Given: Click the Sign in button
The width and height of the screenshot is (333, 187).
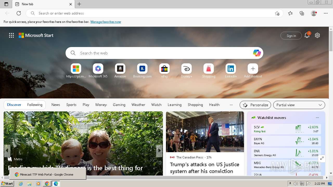Looking at the screenshot, I should [291, 36].
